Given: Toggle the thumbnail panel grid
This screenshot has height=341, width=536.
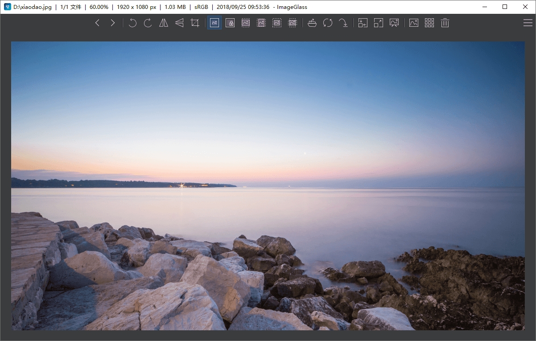Looking at the screenshot, I should [429, 23].
